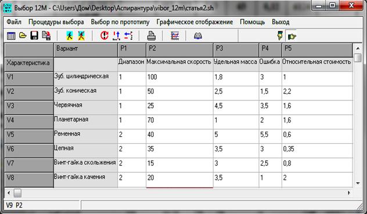Open the Процедуры выбора menu
Viewport: 367px width, 214px height.
[x=56, y=22]
